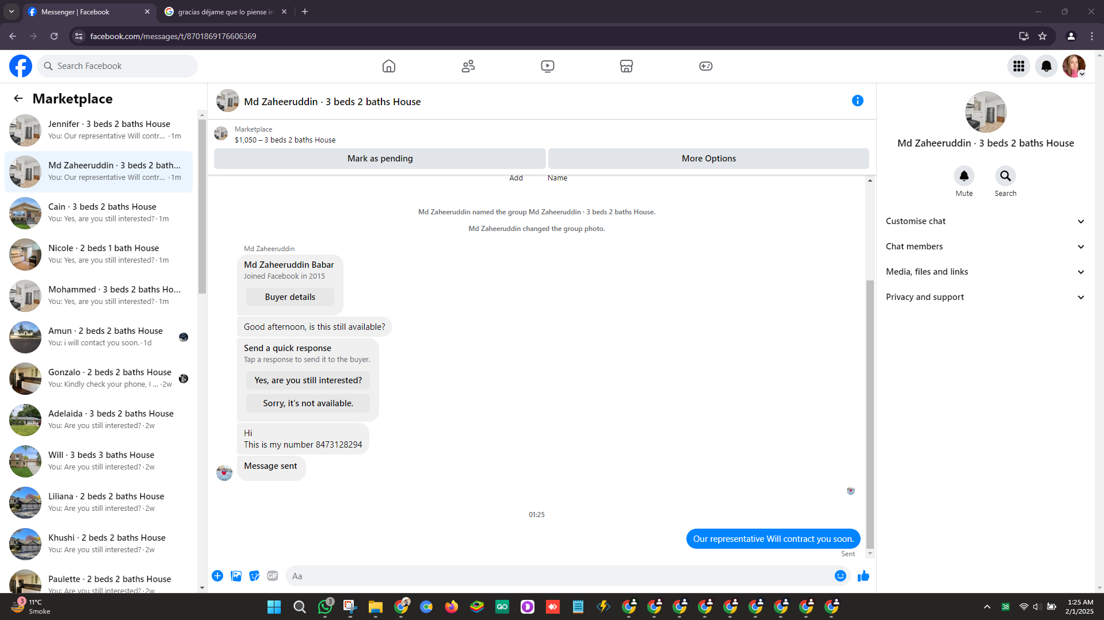Viewport: 1104px width, 620px height.
Task: Choose a GIF in composer
Action: click(273, 576)
